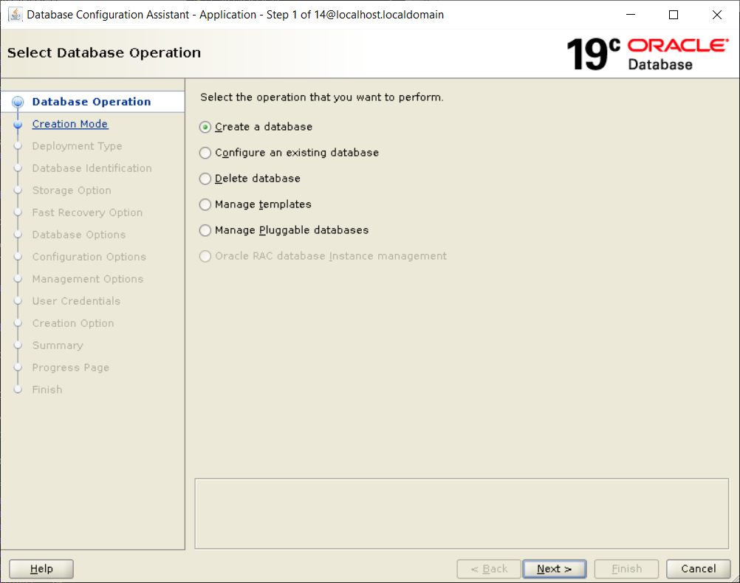The height and width of the screenshot is (583, 740).
Task: Click the Storage Option step in sidebar
Action: [72, 190]
